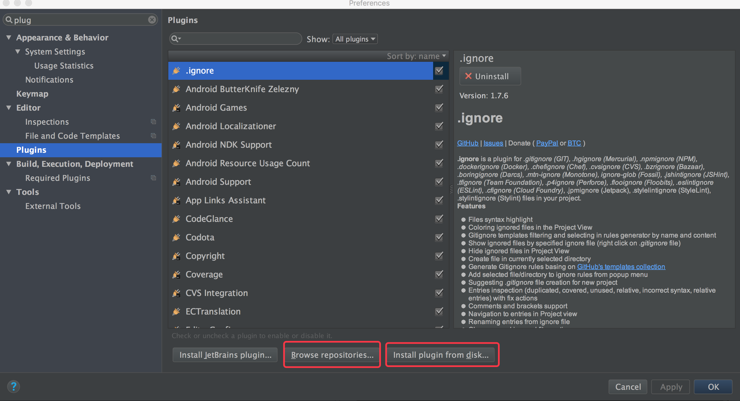Disable the Android Games plugin checkbox
This screenshot has height=401, width=740.
439,108
